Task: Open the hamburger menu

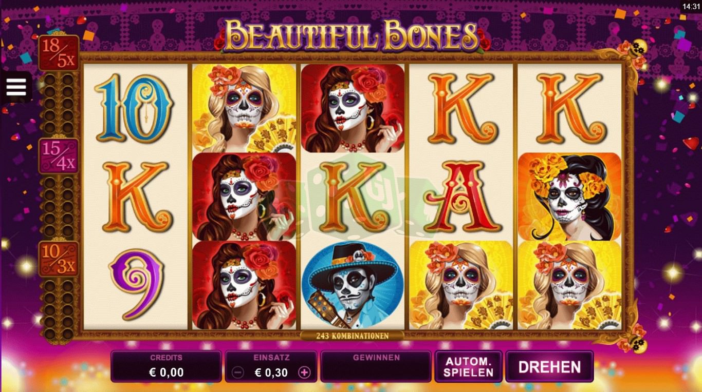Action: coord(16,87)
